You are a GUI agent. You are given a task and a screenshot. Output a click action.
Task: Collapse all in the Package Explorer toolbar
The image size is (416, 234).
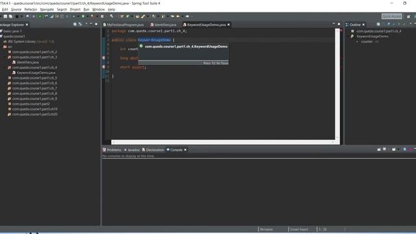(x=75, y=25)
